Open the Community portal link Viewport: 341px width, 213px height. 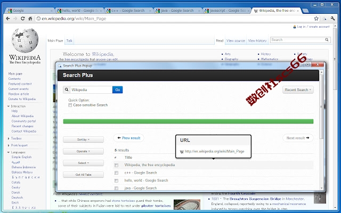[23, 121]
